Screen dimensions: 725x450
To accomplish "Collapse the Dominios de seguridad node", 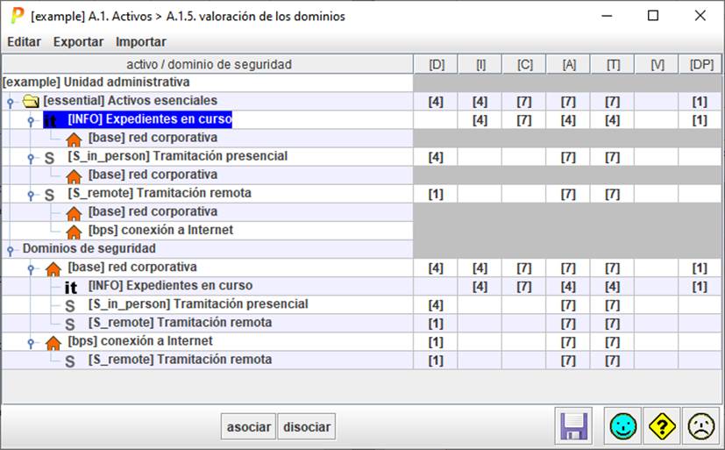I will (11, 249).
